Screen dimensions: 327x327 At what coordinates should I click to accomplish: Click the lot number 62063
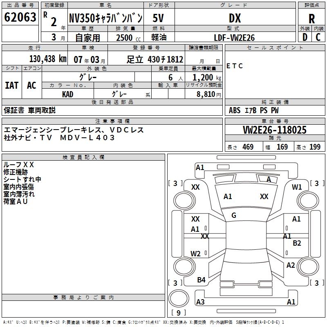(x=20, y=17)
